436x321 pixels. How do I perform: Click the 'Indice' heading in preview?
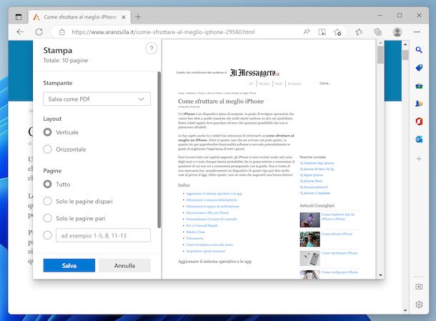(184, 185)
